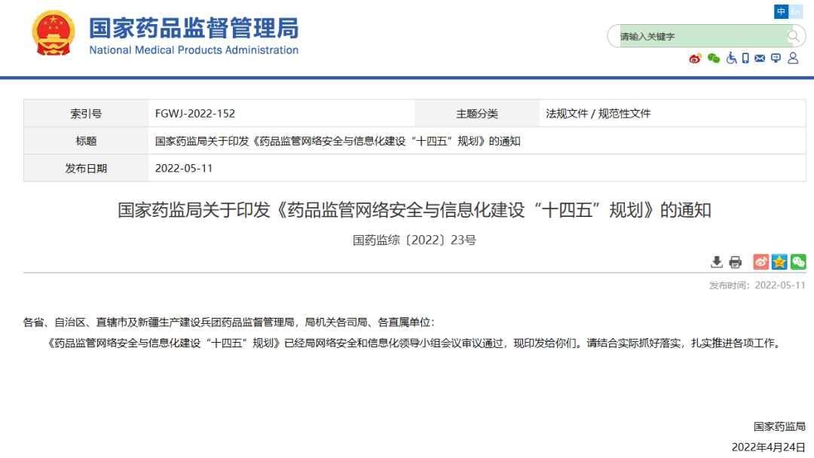Click document number 国药监综〔2022〕23号

[x=415, y=240]
